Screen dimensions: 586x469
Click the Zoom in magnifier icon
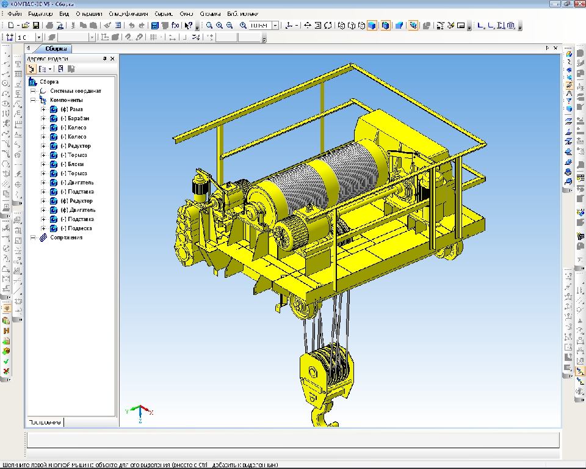point(219,26)
